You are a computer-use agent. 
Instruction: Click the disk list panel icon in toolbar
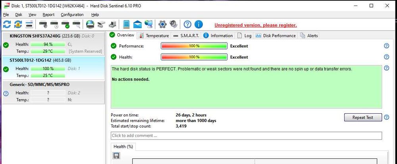tap(29, 24)
